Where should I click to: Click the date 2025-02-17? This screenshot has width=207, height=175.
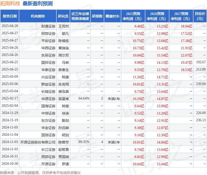10,98
